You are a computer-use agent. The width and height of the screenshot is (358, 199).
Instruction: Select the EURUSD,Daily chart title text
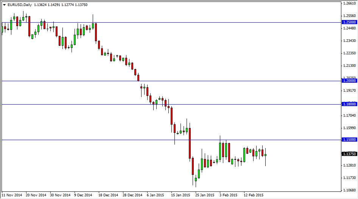20,5
